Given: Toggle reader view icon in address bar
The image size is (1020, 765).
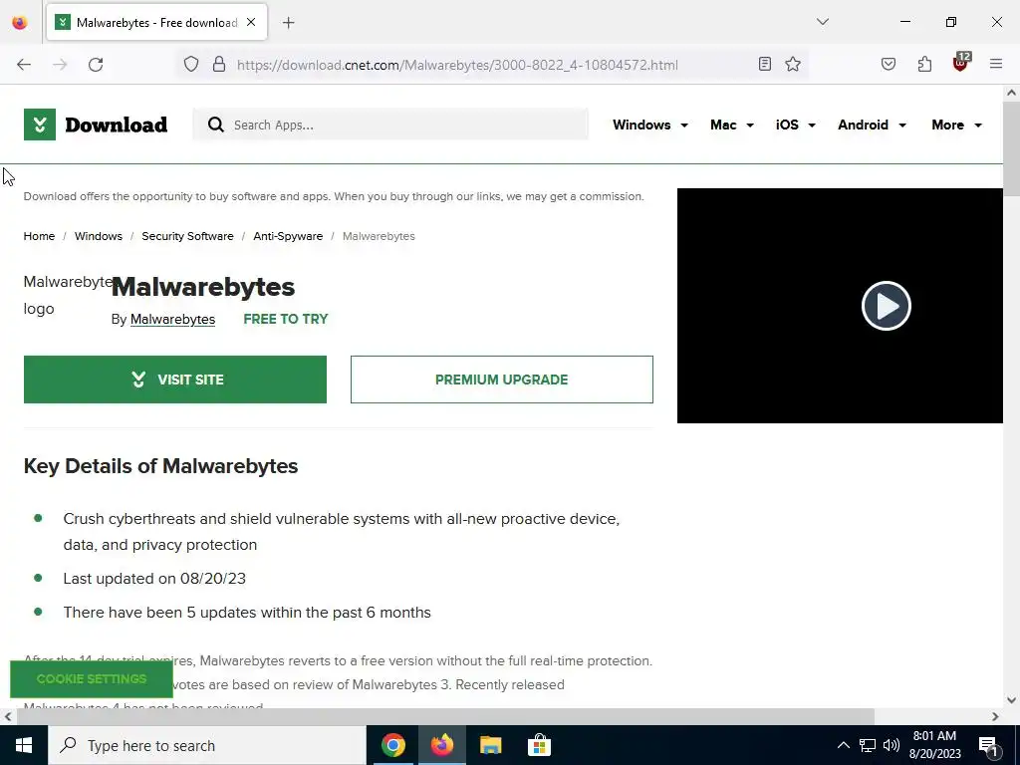Looking at the screenshot, I should (x=765, y=64).
